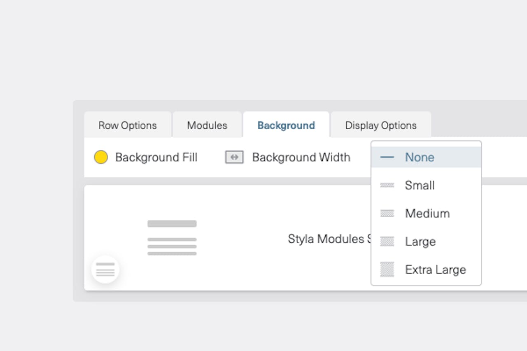This screenshot has width=527, height=351.
Task: Click the yellow Background Fill color circle
Action: point(101,157)
